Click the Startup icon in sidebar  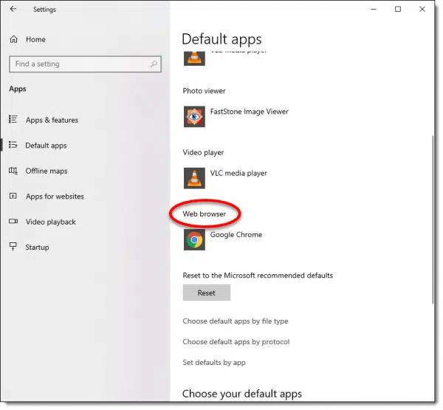pos(13,247)
